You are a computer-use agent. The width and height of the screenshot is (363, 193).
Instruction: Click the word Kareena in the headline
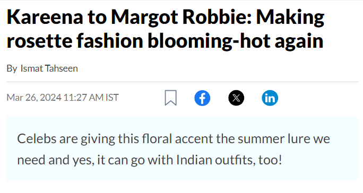[x=45, y=17]
